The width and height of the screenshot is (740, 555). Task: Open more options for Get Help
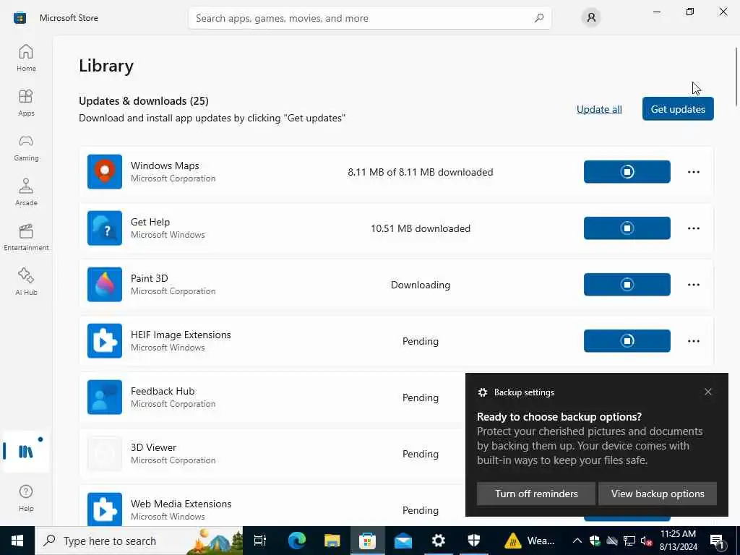pyautogui.click(x=693, y=228)
